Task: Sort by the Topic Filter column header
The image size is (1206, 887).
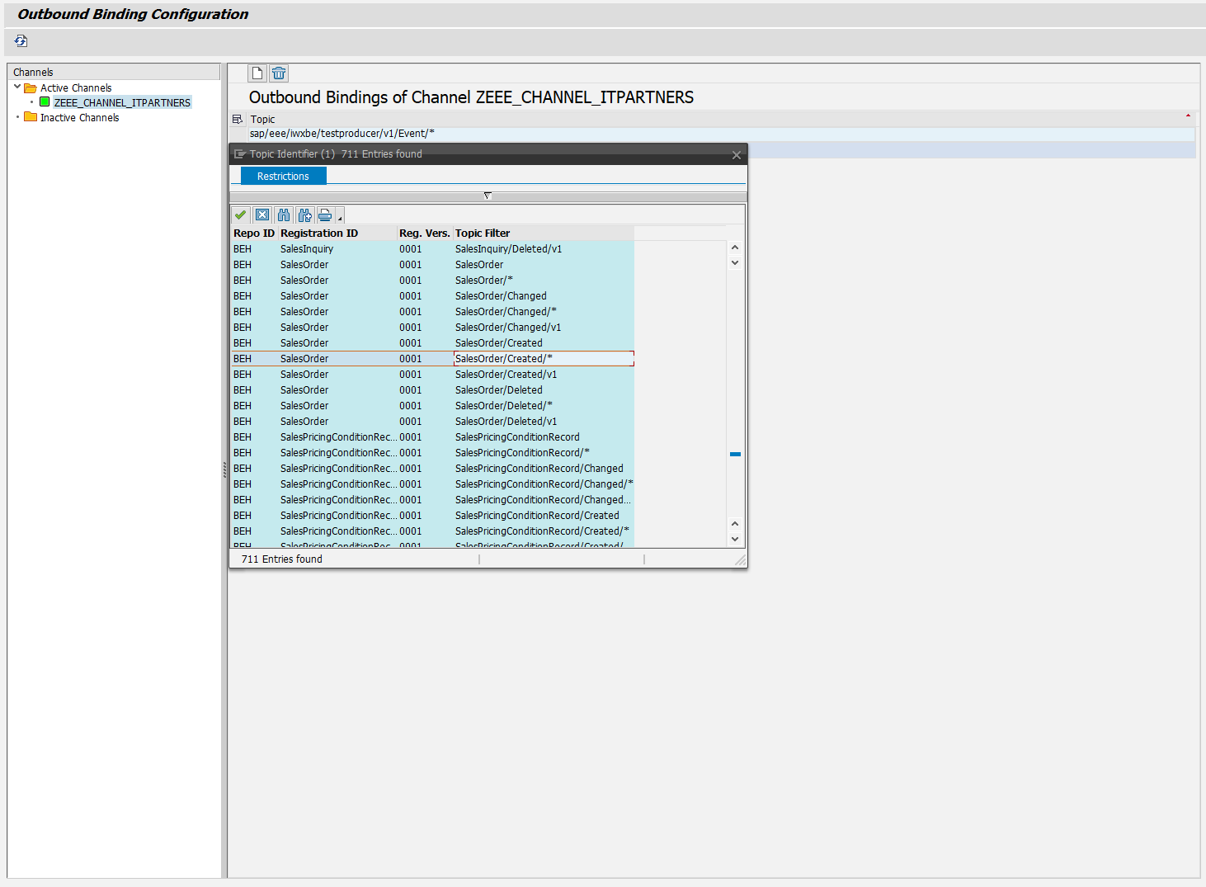Action: click(483, 234)
